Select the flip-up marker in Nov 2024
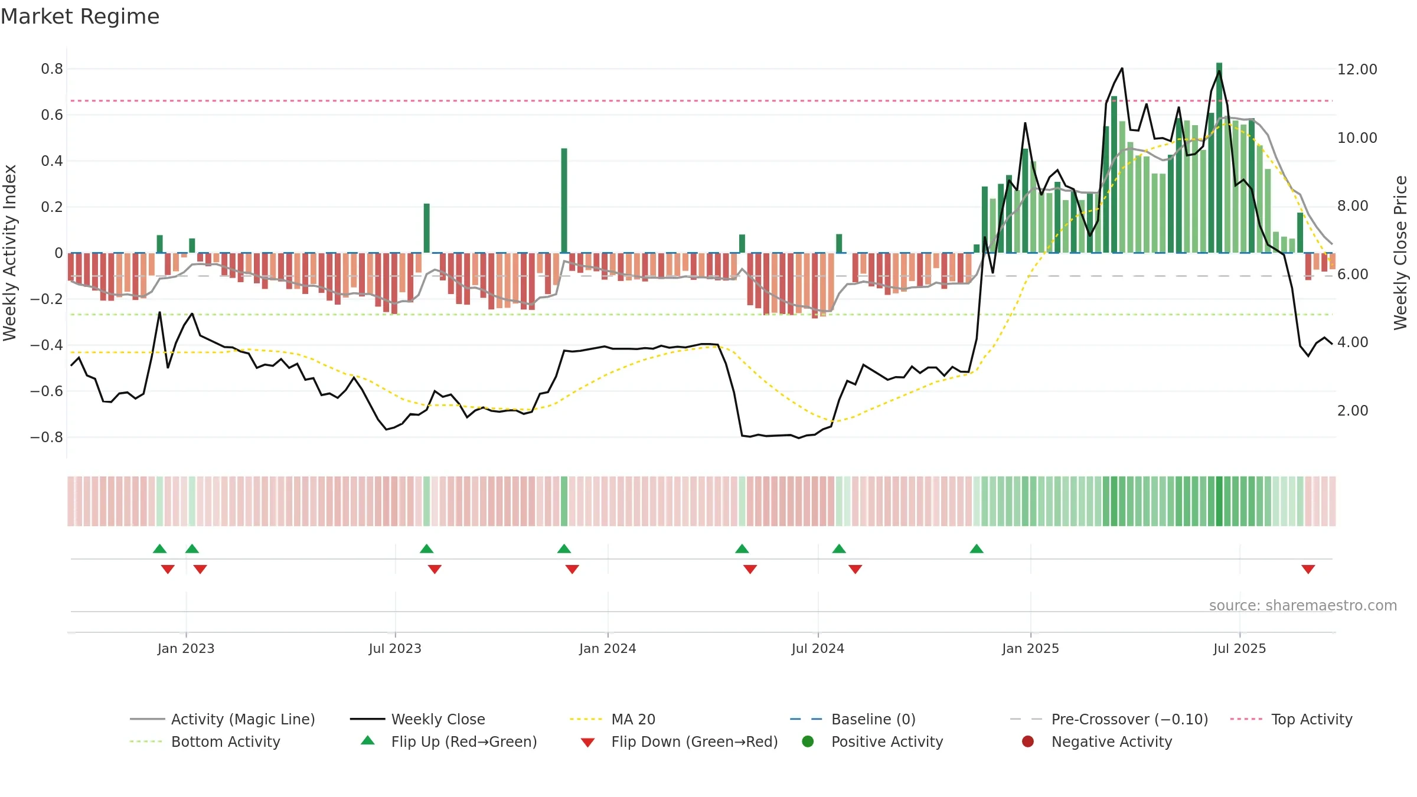 tap(977, 549)
